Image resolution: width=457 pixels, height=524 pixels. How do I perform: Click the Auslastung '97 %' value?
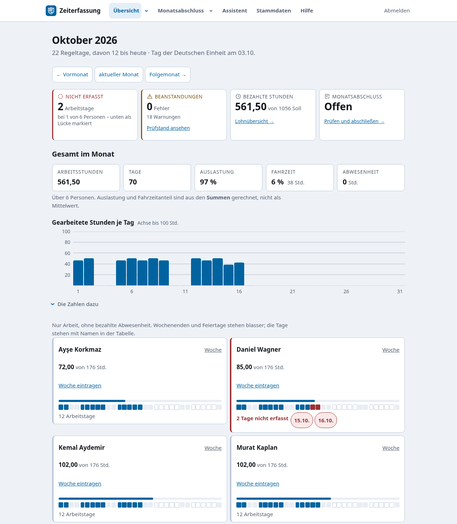[208, 182]
